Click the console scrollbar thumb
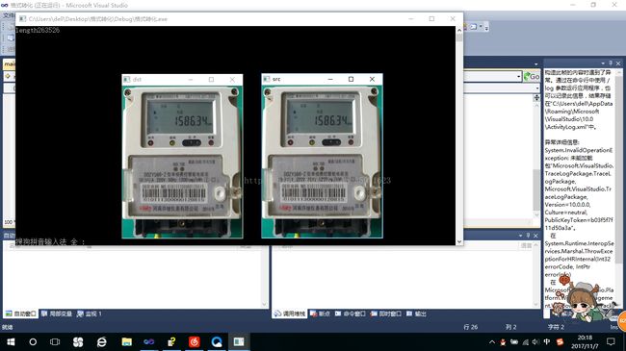Viewport: 626px width, 351px height. pyautogui.click(x=459, y=38)
